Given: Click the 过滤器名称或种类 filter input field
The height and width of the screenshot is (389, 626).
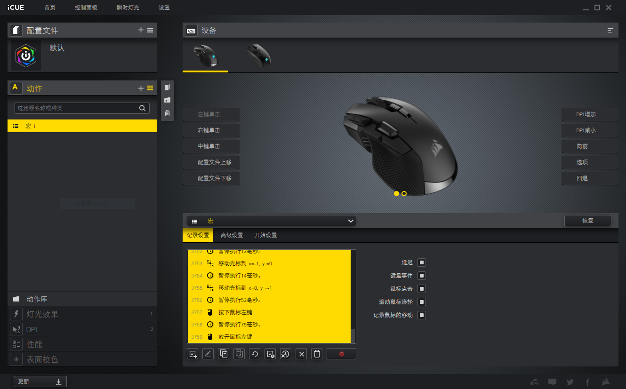Looking at the screenshot, I should [x=82, y=108].
